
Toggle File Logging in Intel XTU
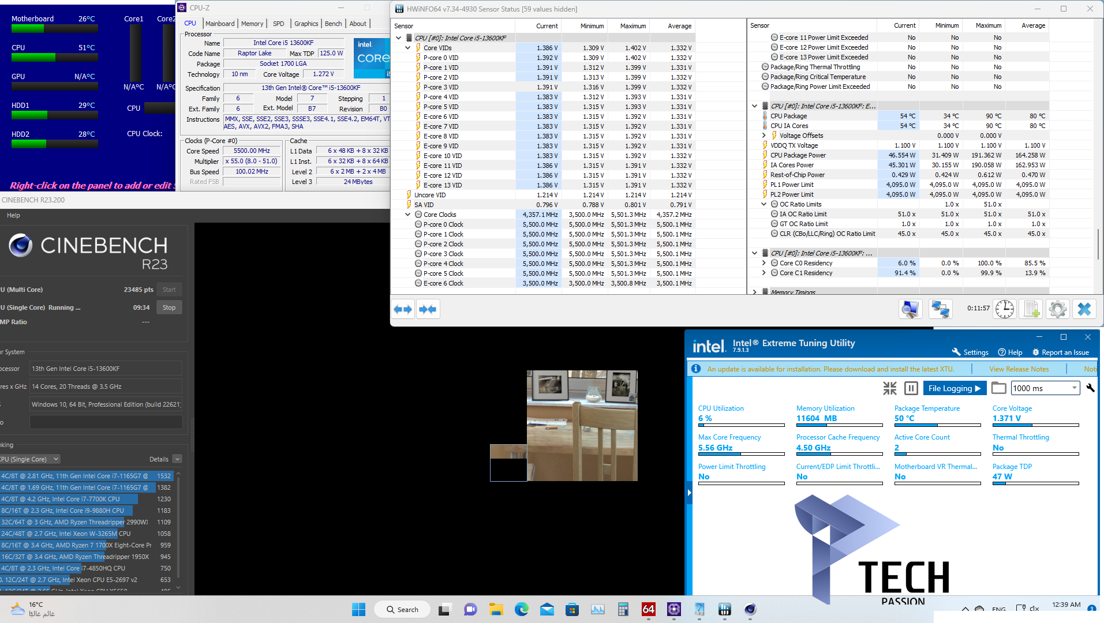(955, 388)
